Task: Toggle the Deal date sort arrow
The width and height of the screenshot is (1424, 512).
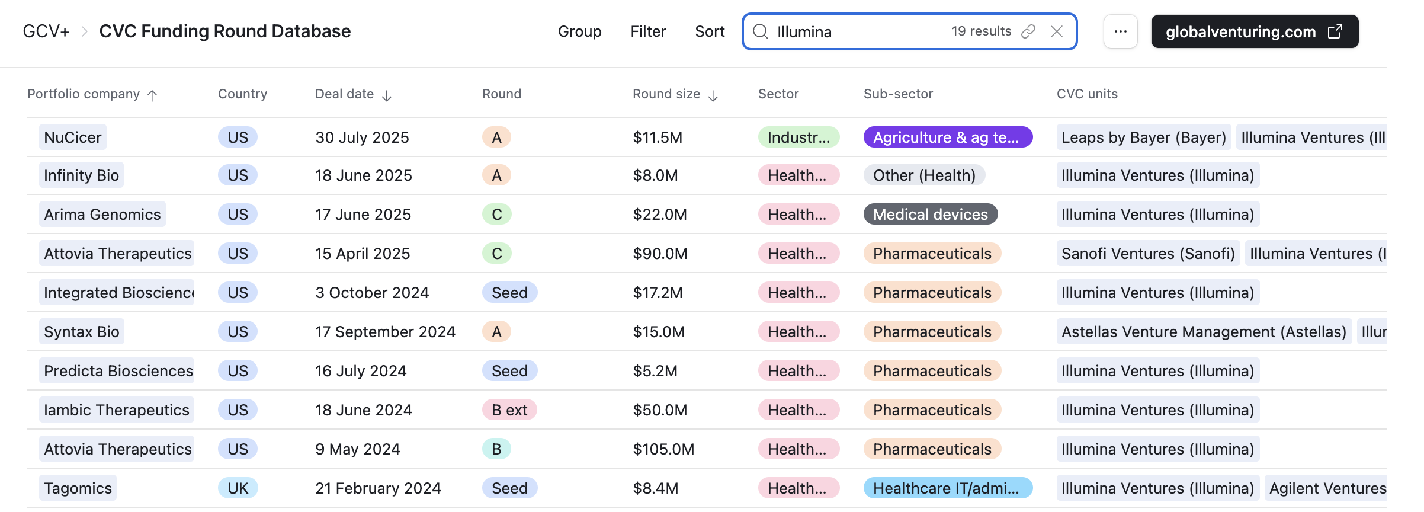Action: [387, 95]
